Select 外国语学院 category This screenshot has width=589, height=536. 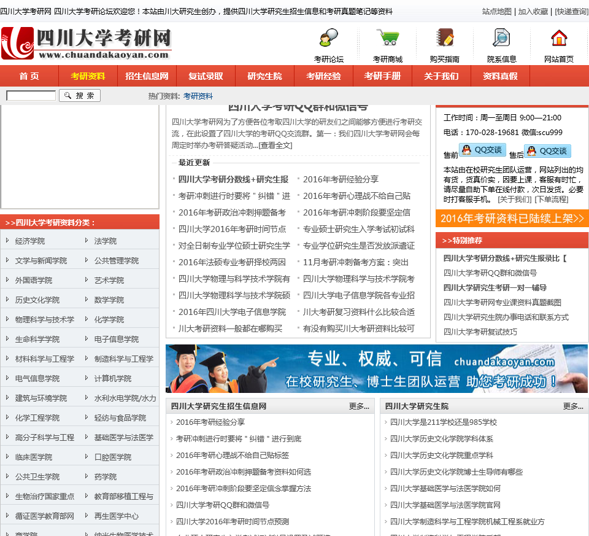34,280
